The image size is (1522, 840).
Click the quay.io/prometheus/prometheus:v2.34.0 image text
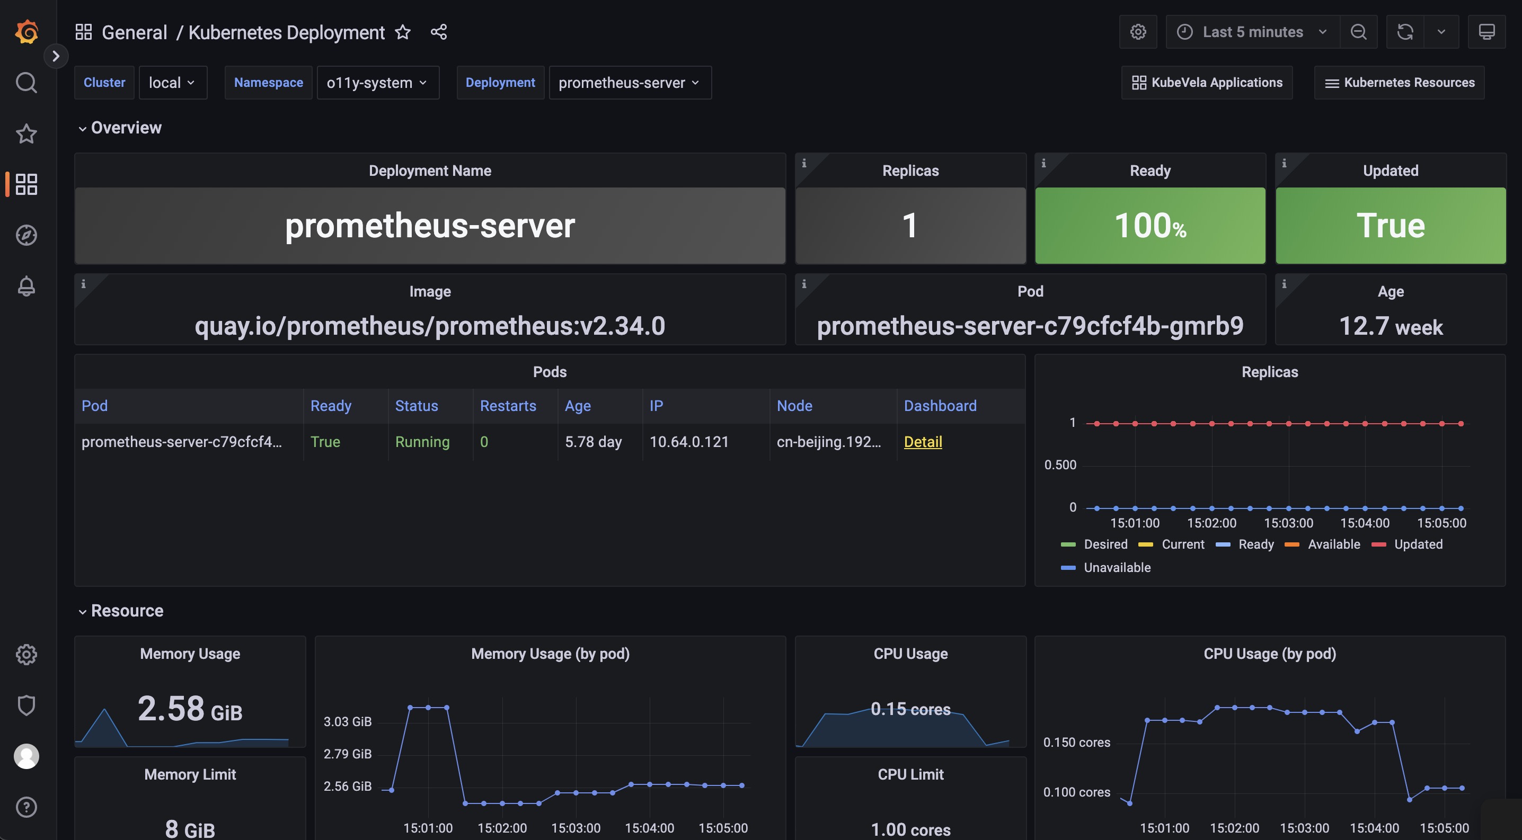point(430,326)
